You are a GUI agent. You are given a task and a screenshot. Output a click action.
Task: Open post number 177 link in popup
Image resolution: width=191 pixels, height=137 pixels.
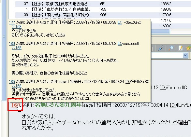[x=12, y=22]
